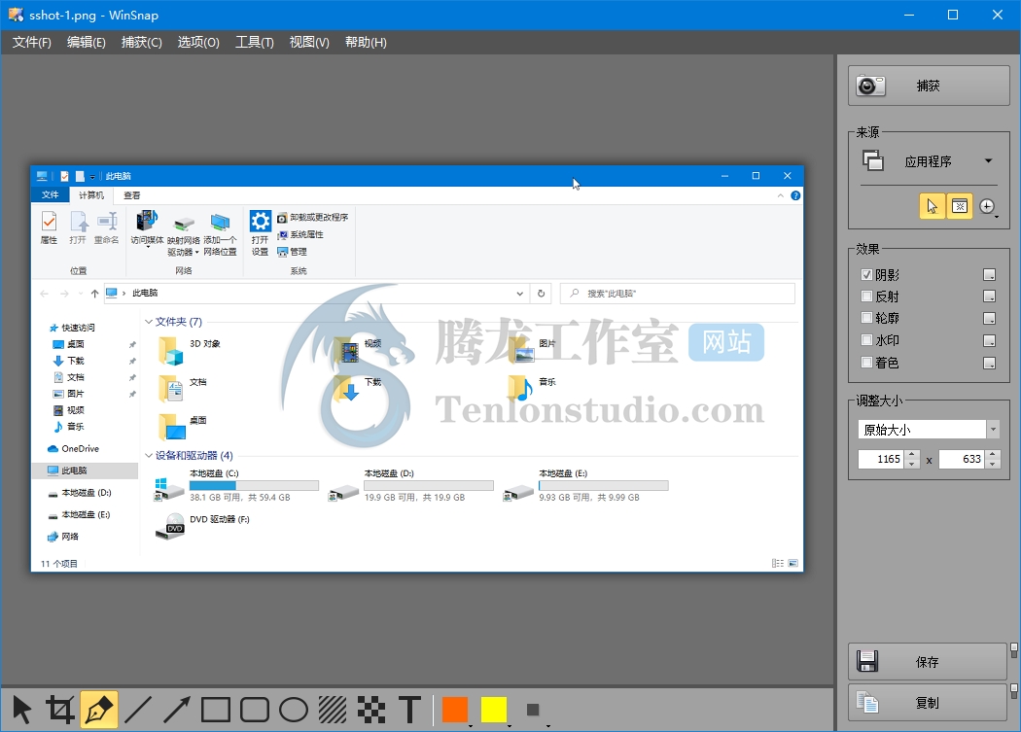The height and width of the screenshot is (732, 1021).
Task: Click the 查看 tab in captured image
Action: [132, 195]
